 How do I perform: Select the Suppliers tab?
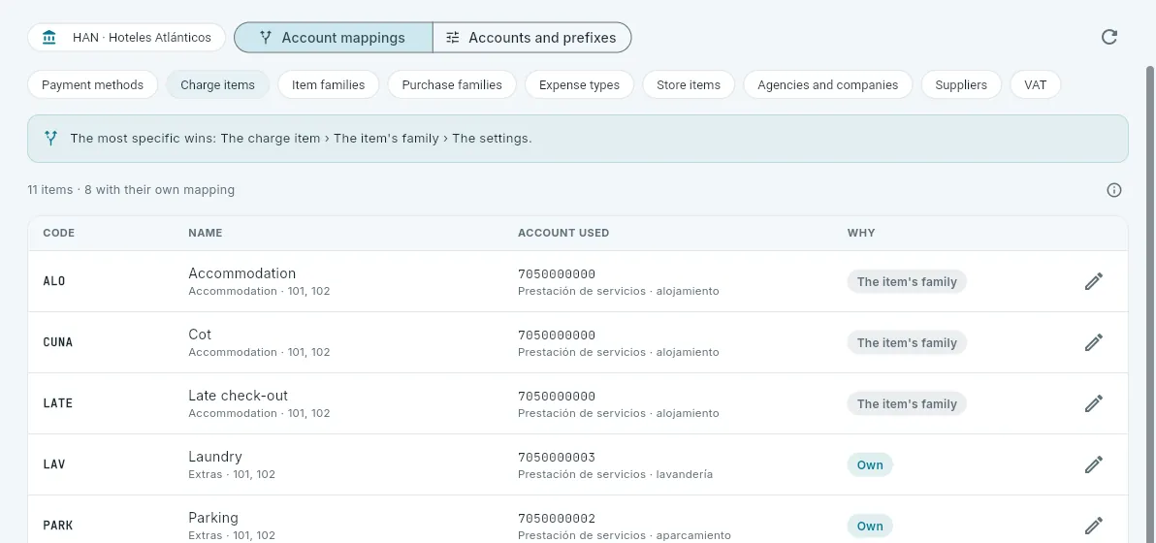[961, 84]
